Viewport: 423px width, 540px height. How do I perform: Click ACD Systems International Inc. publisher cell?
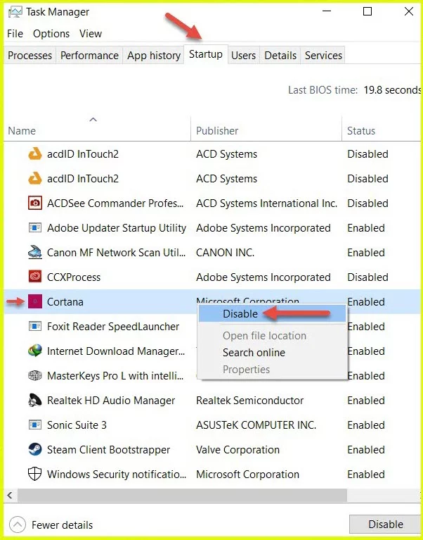click(x=266, y=203)
